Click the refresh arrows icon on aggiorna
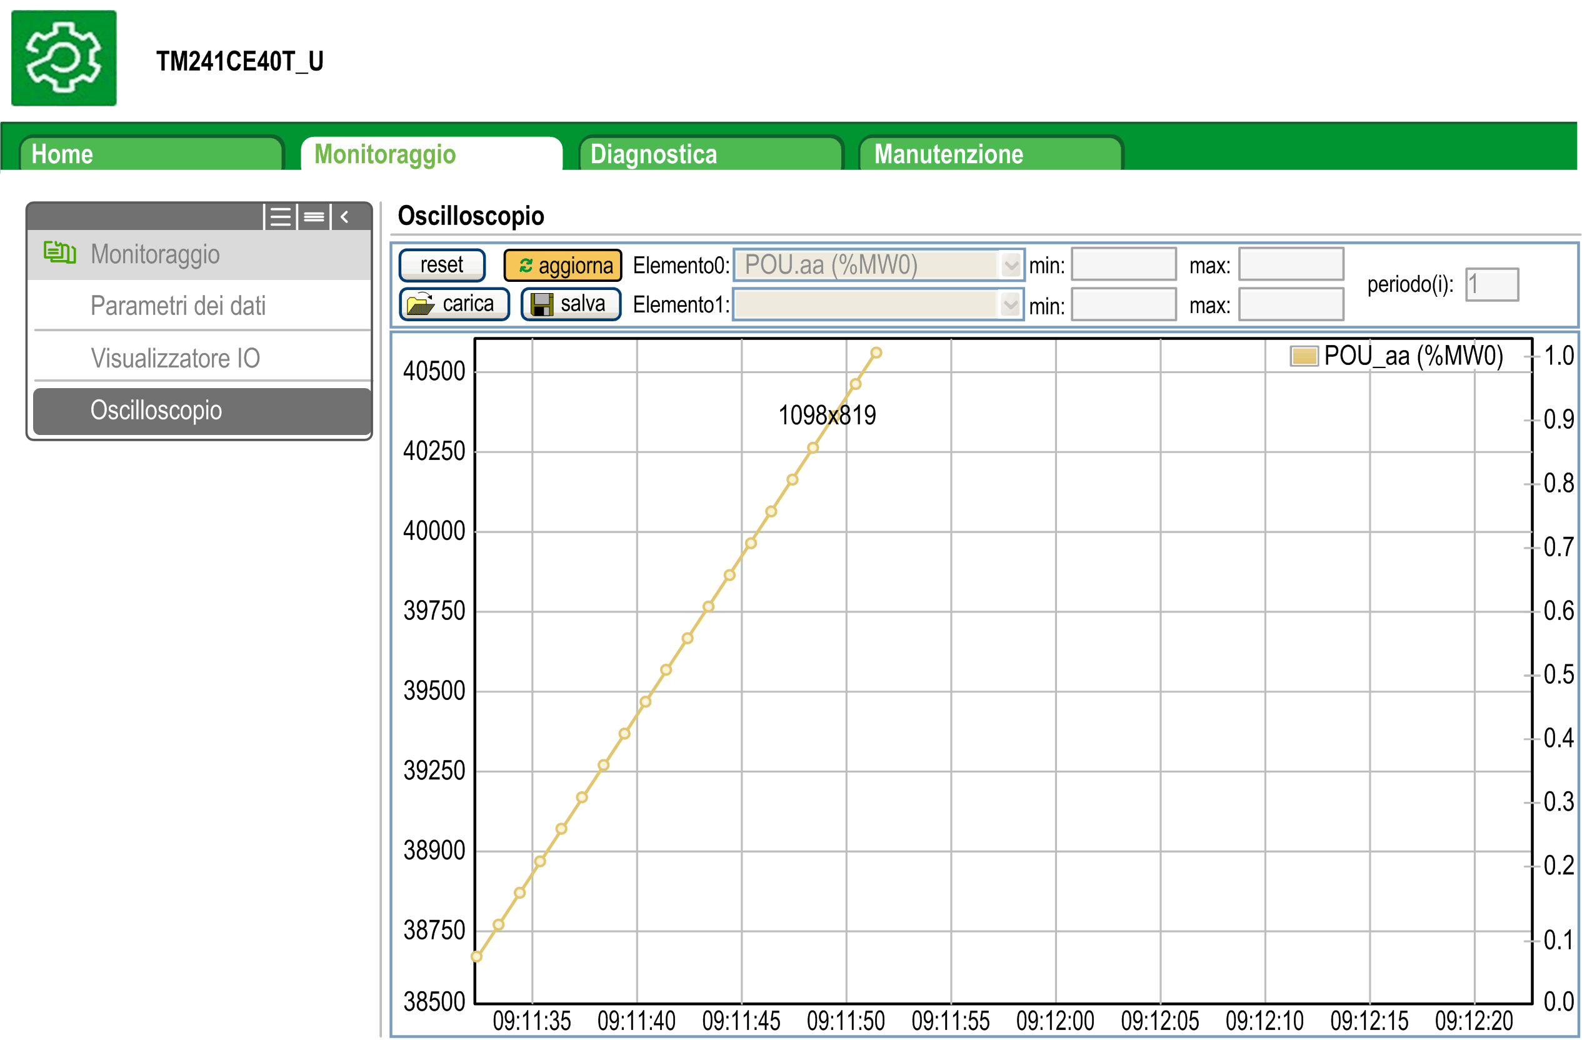The width and height of the screenshot is (1582, 1040). pyautogui.click(x=525, y=265)
